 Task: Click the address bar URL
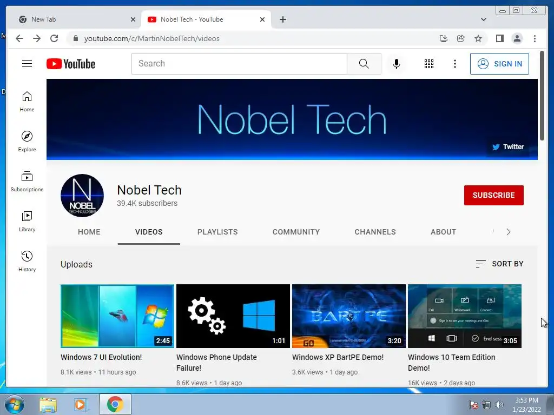(x=151, y=38)
